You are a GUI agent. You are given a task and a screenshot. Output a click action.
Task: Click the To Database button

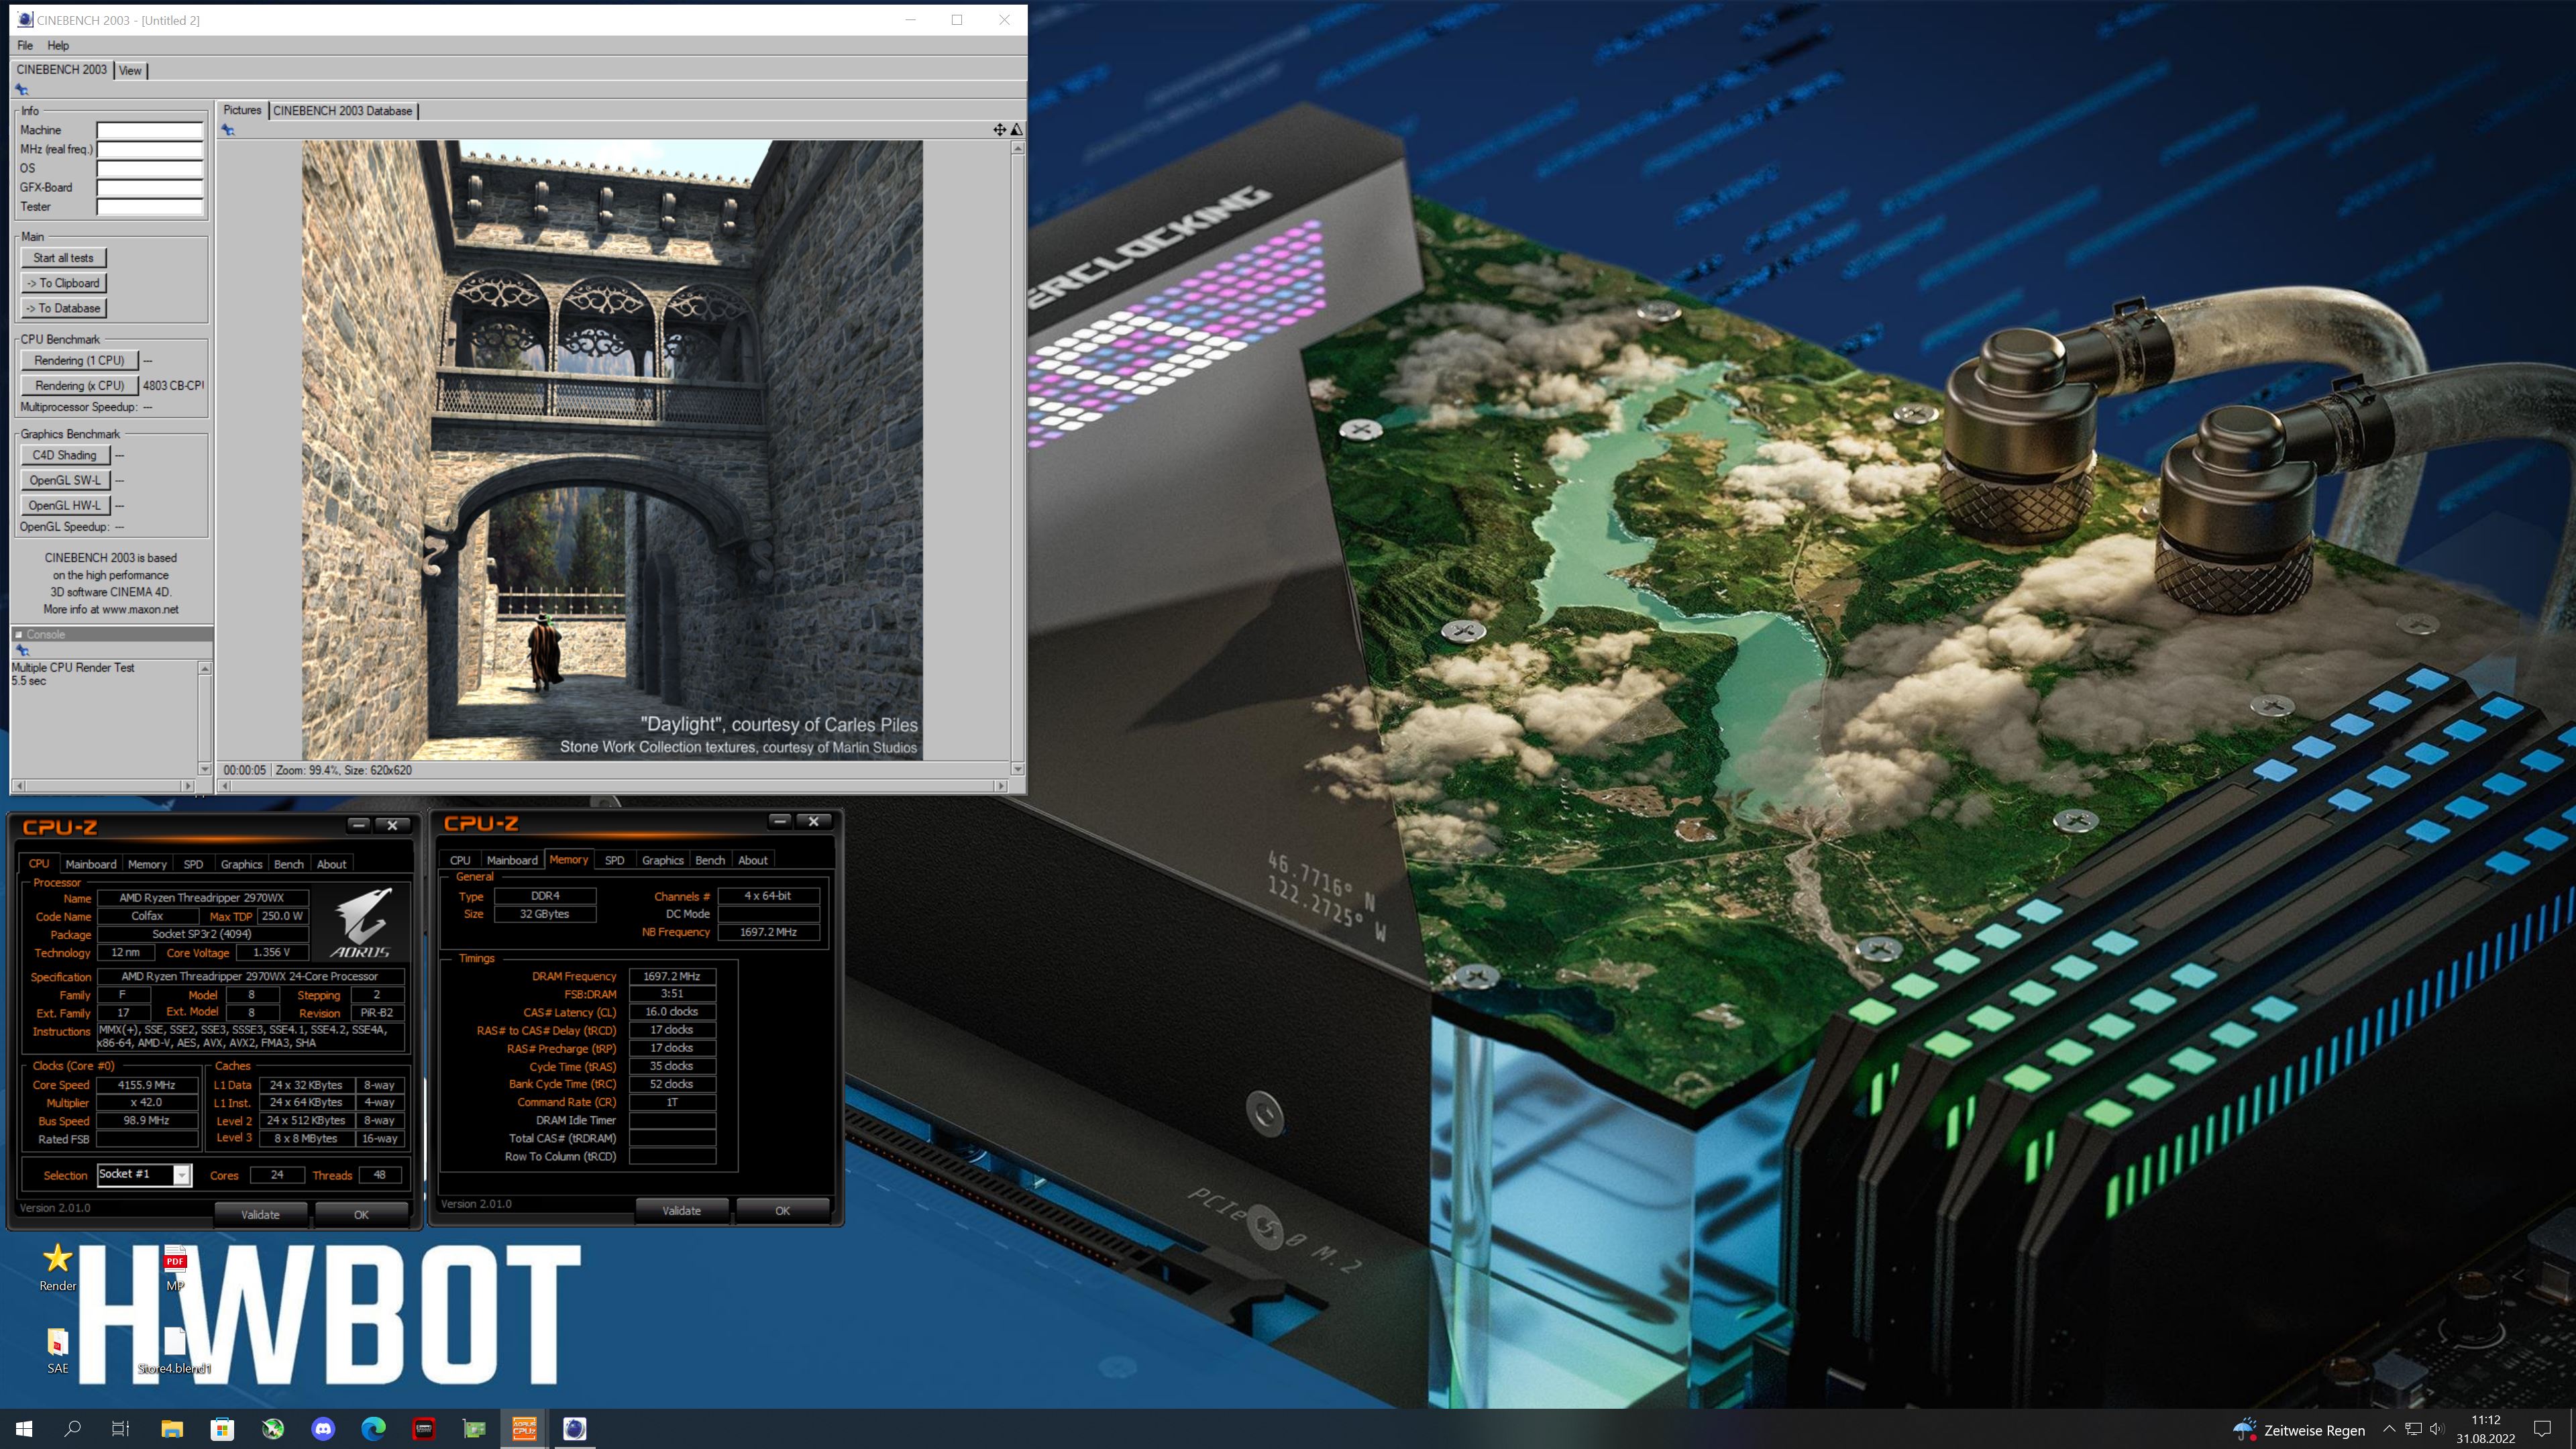click(63, 308)
